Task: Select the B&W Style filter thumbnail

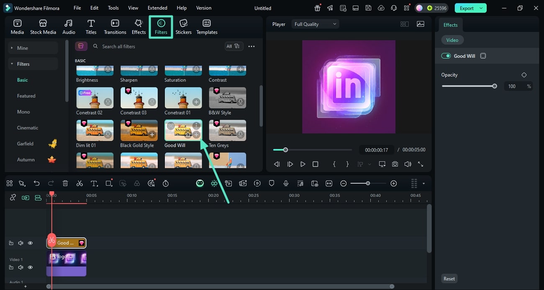Action: pyautogui.click(x=228, y=98)
